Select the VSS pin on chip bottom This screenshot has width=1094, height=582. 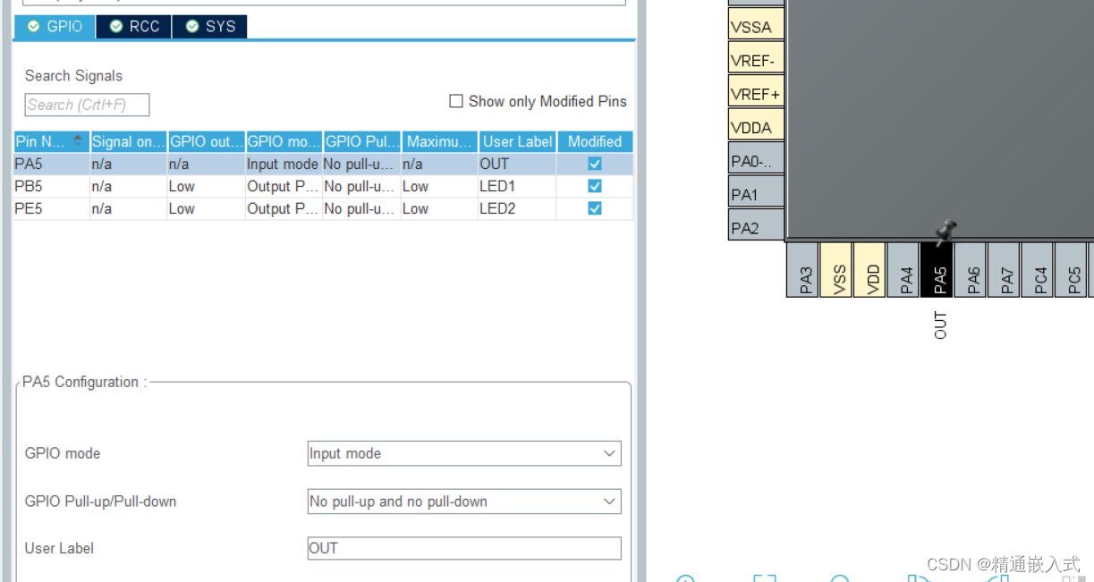[837, 270]
